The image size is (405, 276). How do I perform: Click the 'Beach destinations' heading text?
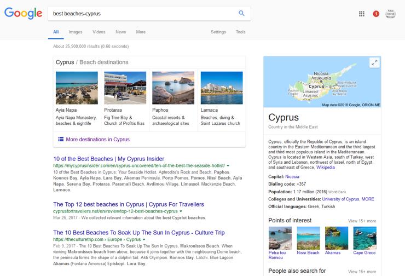[104, 62]
